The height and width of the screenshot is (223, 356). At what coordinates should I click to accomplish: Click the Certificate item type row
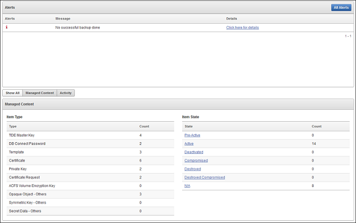(x=90, y=161)
